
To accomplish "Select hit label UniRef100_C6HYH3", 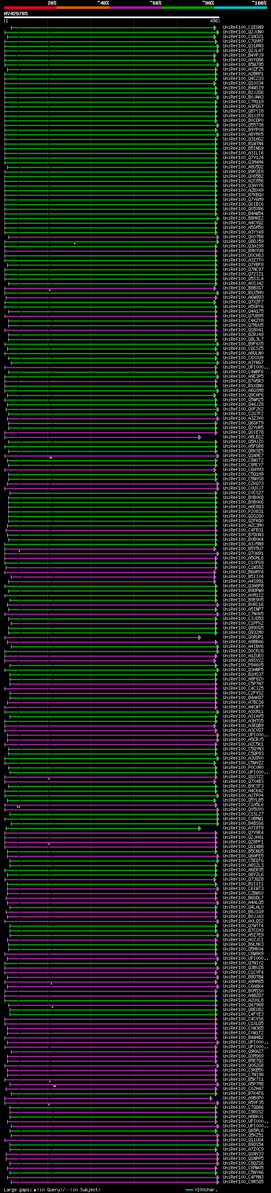I will coord(243,470).
